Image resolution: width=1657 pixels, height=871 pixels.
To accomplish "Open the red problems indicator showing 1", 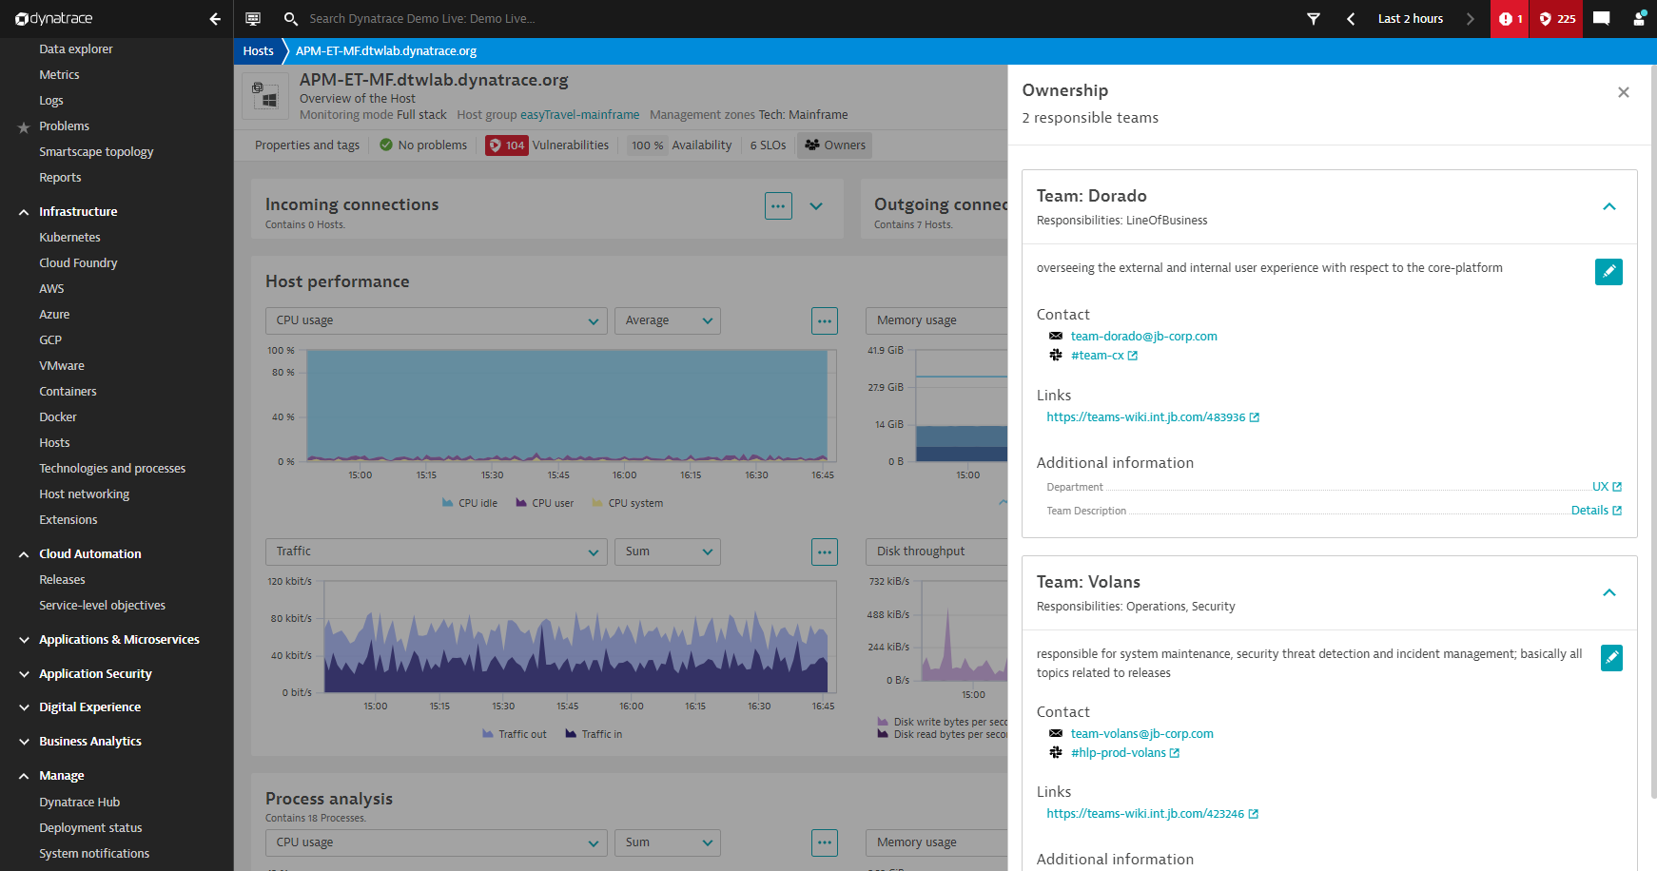I will coord(1510,19).
